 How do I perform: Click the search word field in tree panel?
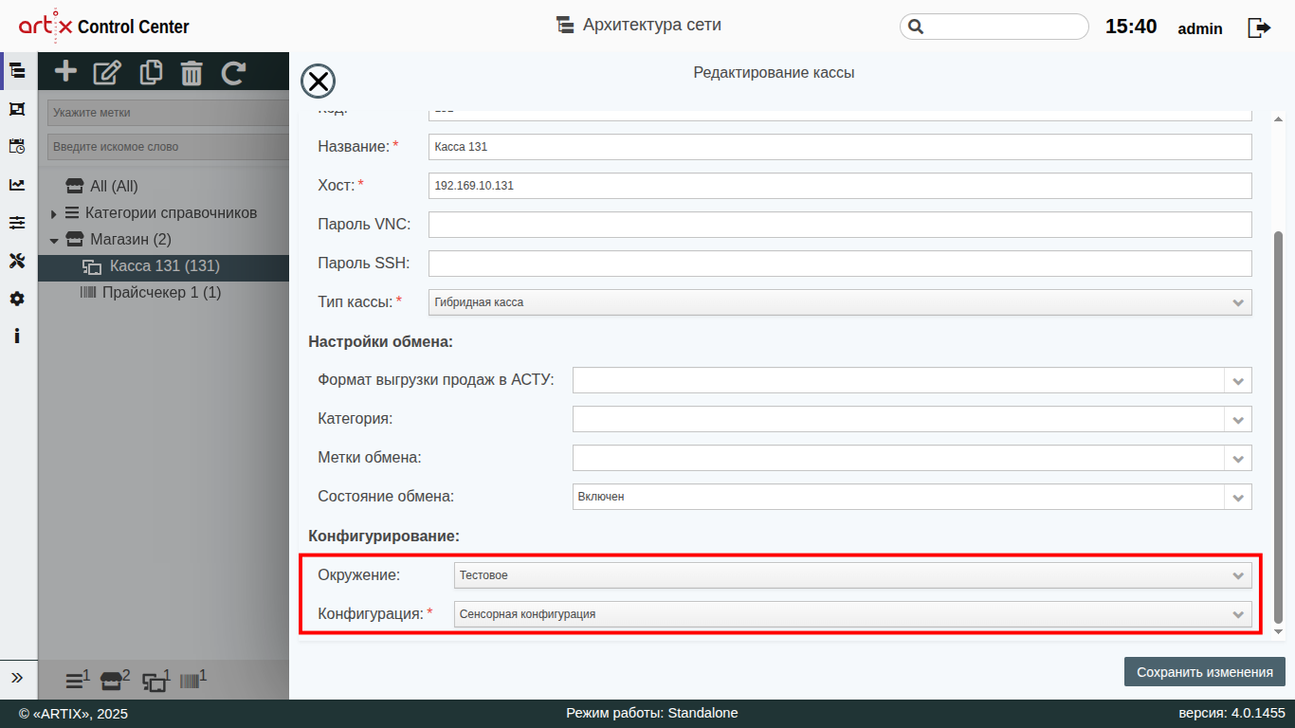[x=168, y=147]
